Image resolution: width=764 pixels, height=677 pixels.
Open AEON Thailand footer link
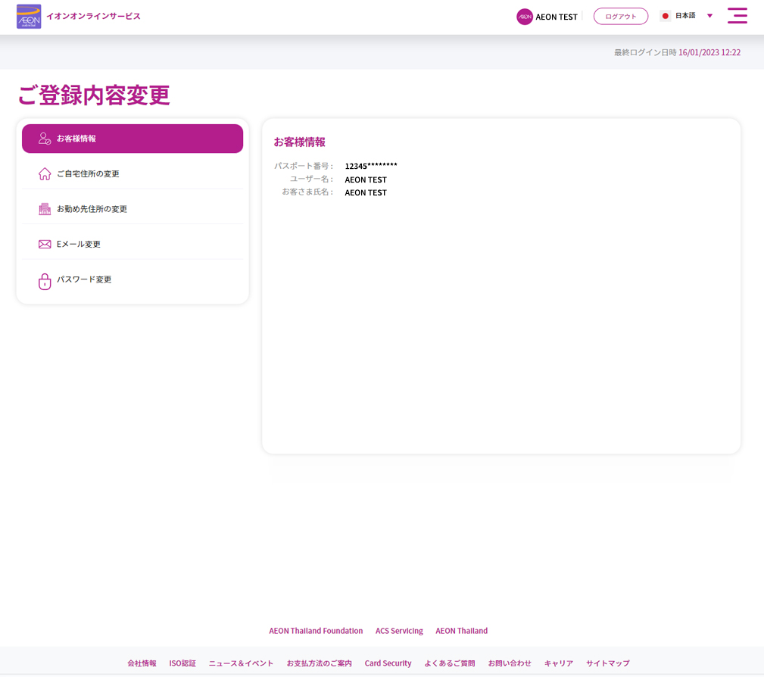coord(461,631)
